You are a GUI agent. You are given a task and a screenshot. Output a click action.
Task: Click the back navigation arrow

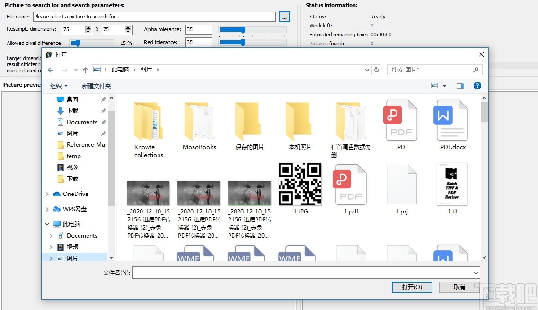coord(51,70)
